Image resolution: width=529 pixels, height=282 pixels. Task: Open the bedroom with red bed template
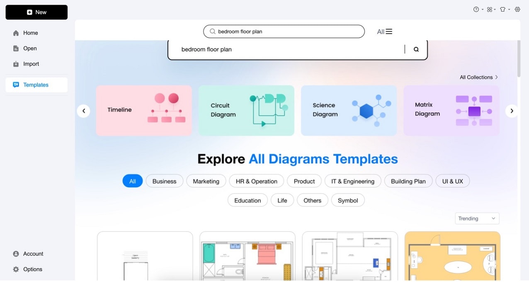[248, 256]
